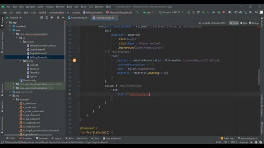Image resolution: width=264 pixels, height=148 pixels.
Task: Click the Debug app bug icon
Action: 203,12
